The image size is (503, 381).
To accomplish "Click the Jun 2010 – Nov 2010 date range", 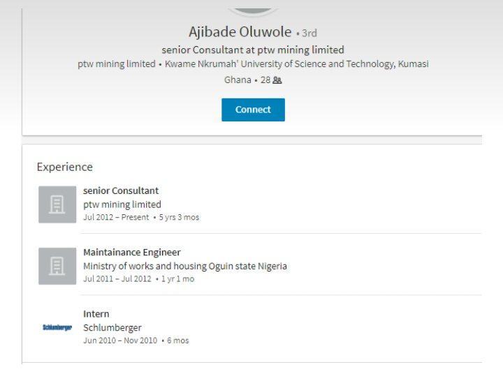I will click(120, 341).
